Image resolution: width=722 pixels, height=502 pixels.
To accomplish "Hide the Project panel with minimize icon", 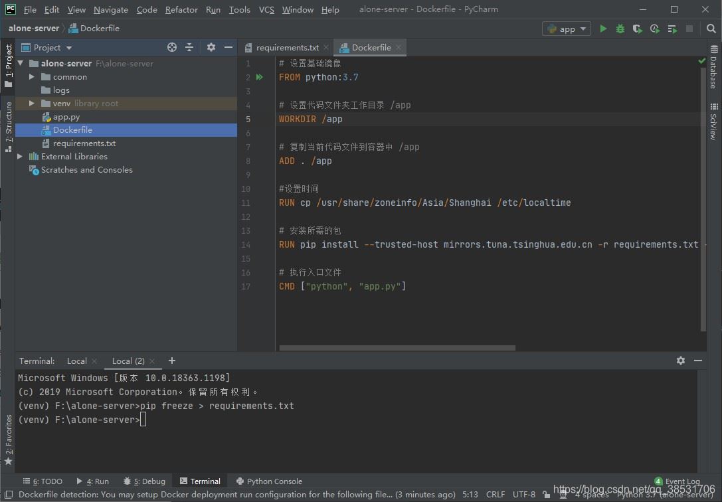I will [228, 47].
